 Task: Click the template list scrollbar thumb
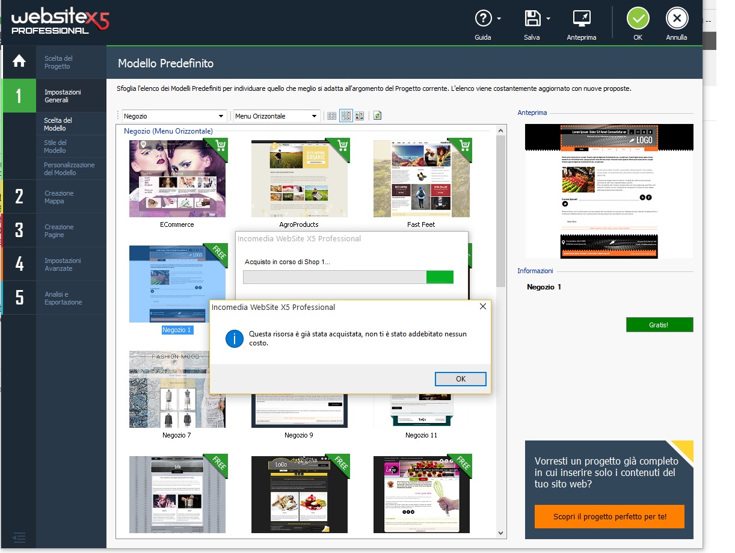[502, 211]
